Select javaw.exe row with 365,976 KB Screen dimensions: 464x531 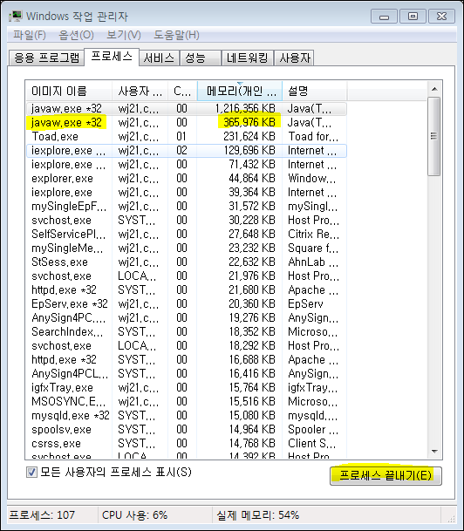click(187, 122)
